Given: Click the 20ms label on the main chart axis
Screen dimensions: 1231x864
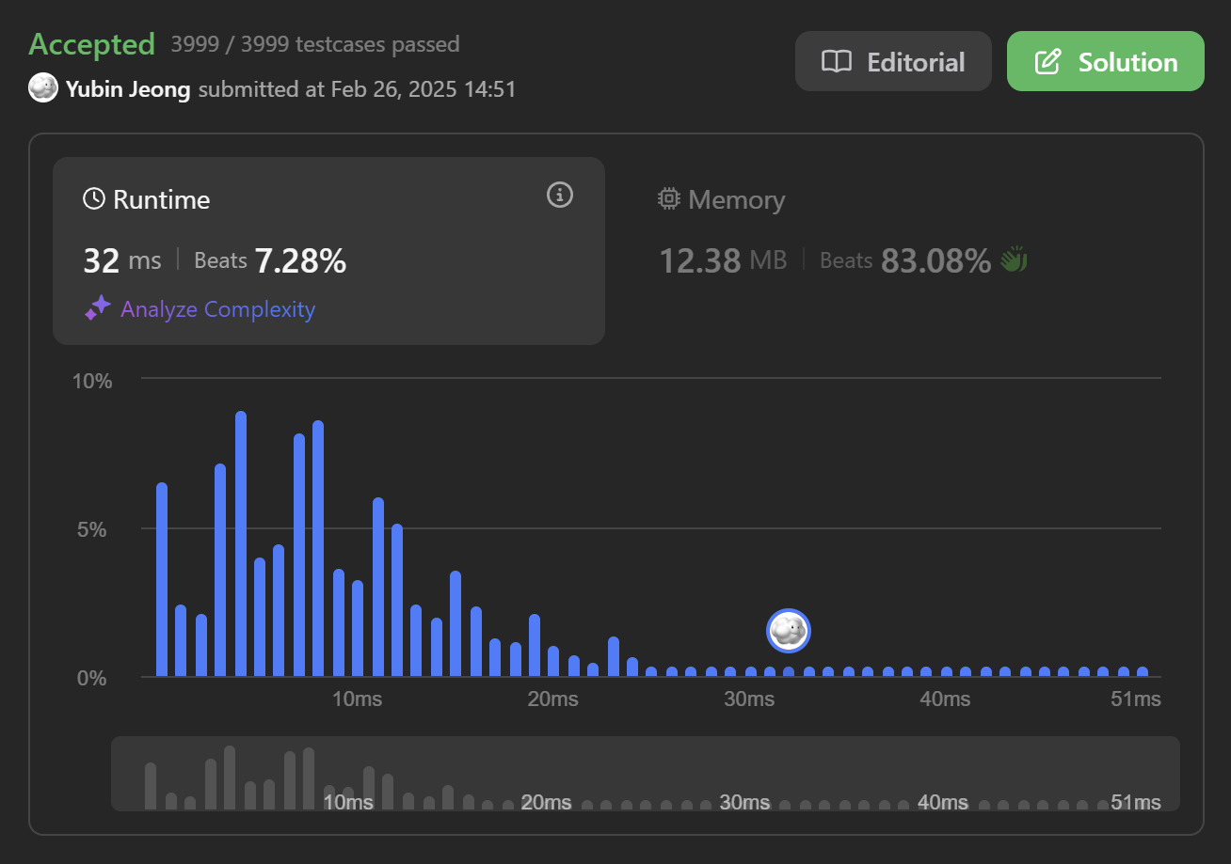Looking at the screenshot, I should click(553, 699).
